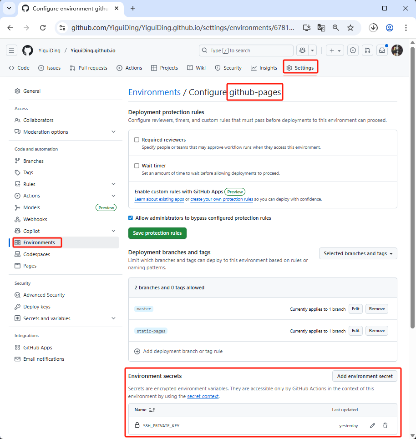Viewport: 416px width, 439px height.
Task: Click the pull requests icon in header
Action: 368,50
